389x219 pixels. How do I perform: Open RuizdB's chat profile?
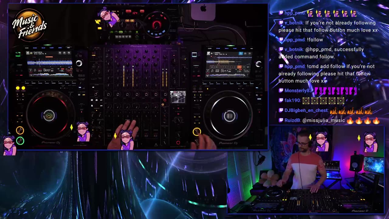click(292, 120)
